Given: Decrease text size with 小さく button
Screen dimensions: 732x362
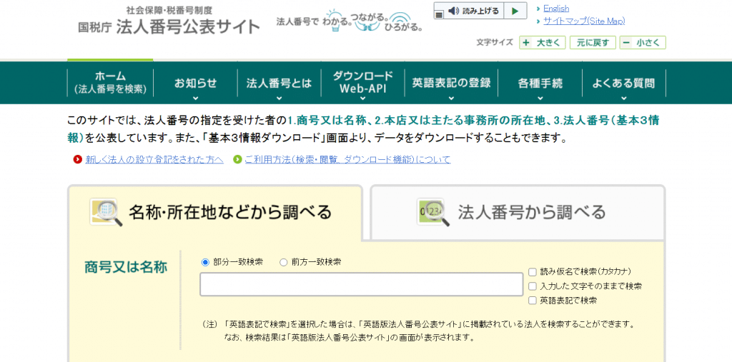Looking at the screenshot, I should [643, 43].
